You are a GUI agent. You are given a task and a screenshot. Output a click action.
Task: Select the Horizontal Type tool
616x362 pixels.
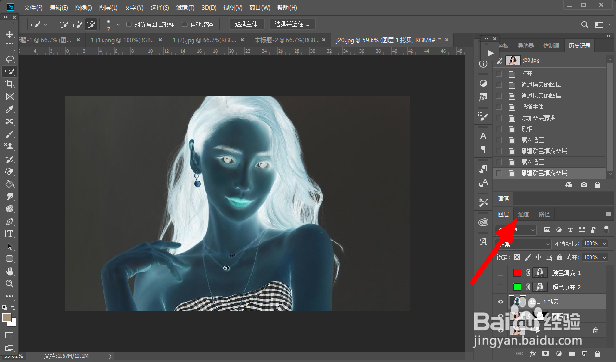pos(9,234)
